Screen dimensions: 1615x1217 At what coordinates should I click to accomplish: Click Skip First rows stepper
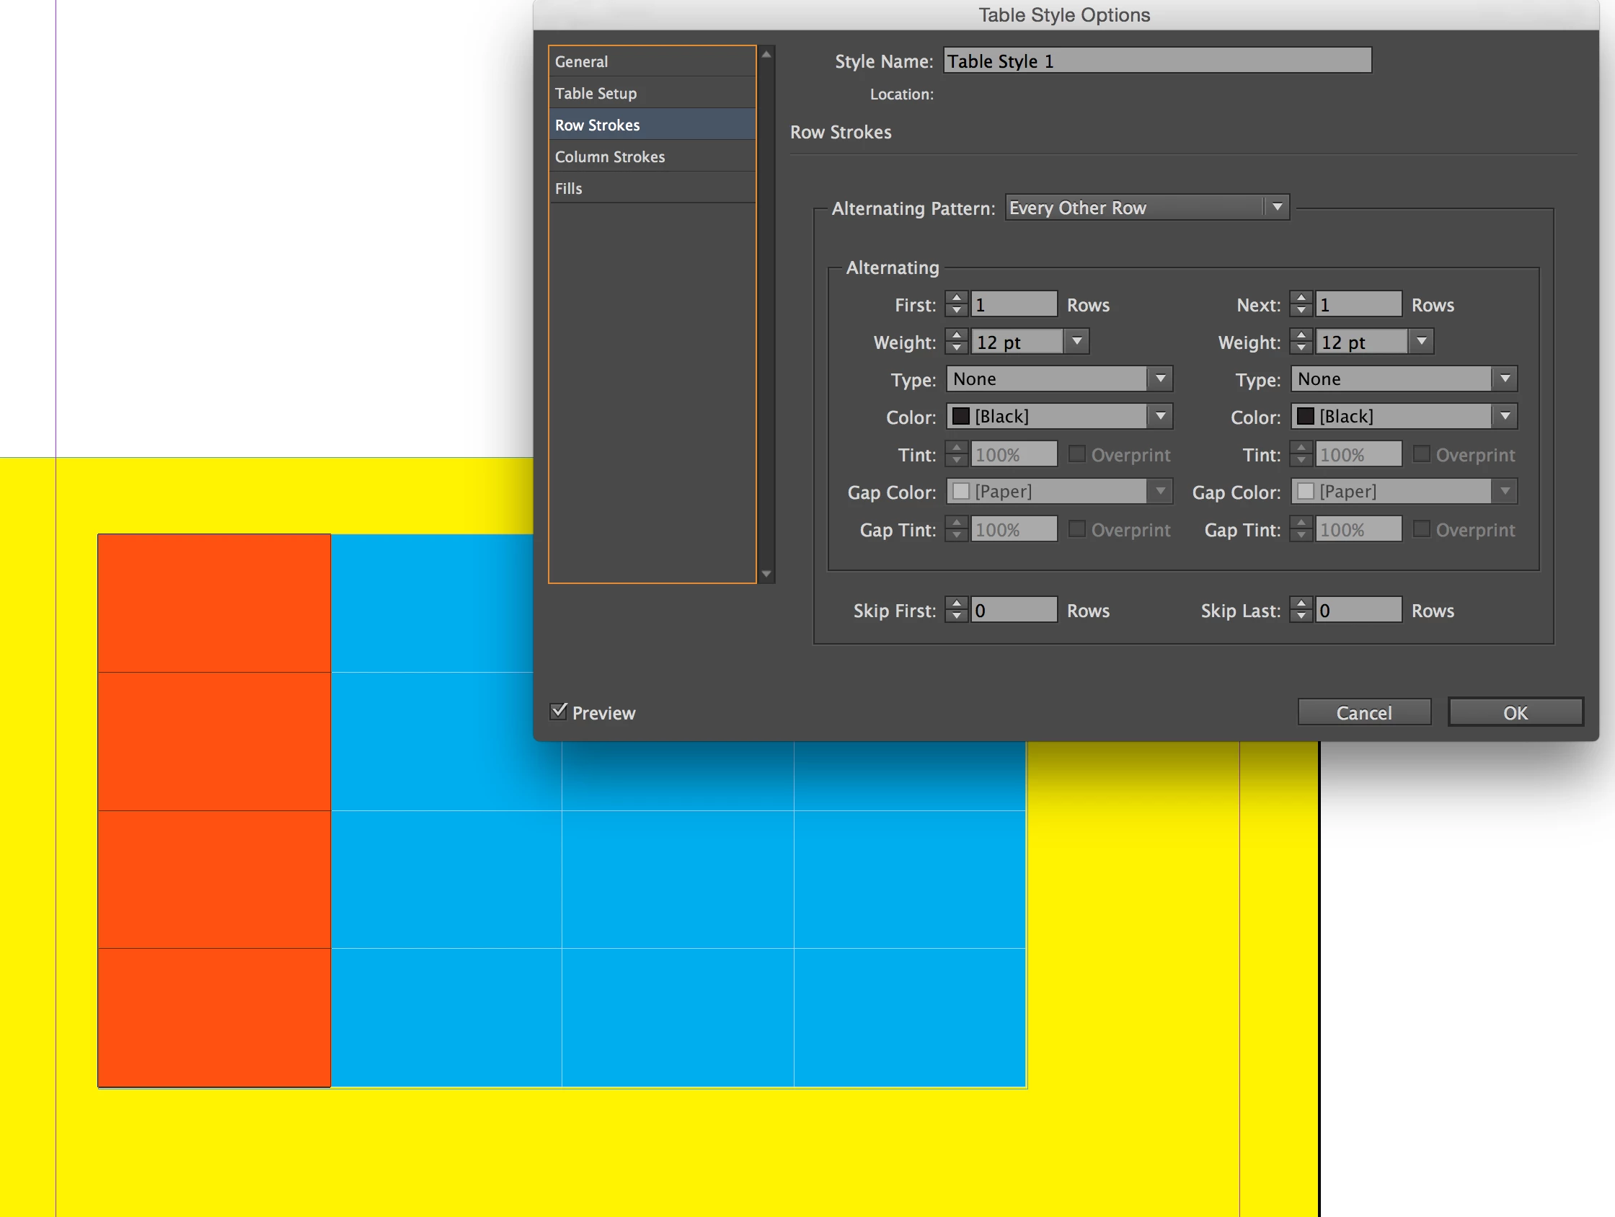[957, 610]
